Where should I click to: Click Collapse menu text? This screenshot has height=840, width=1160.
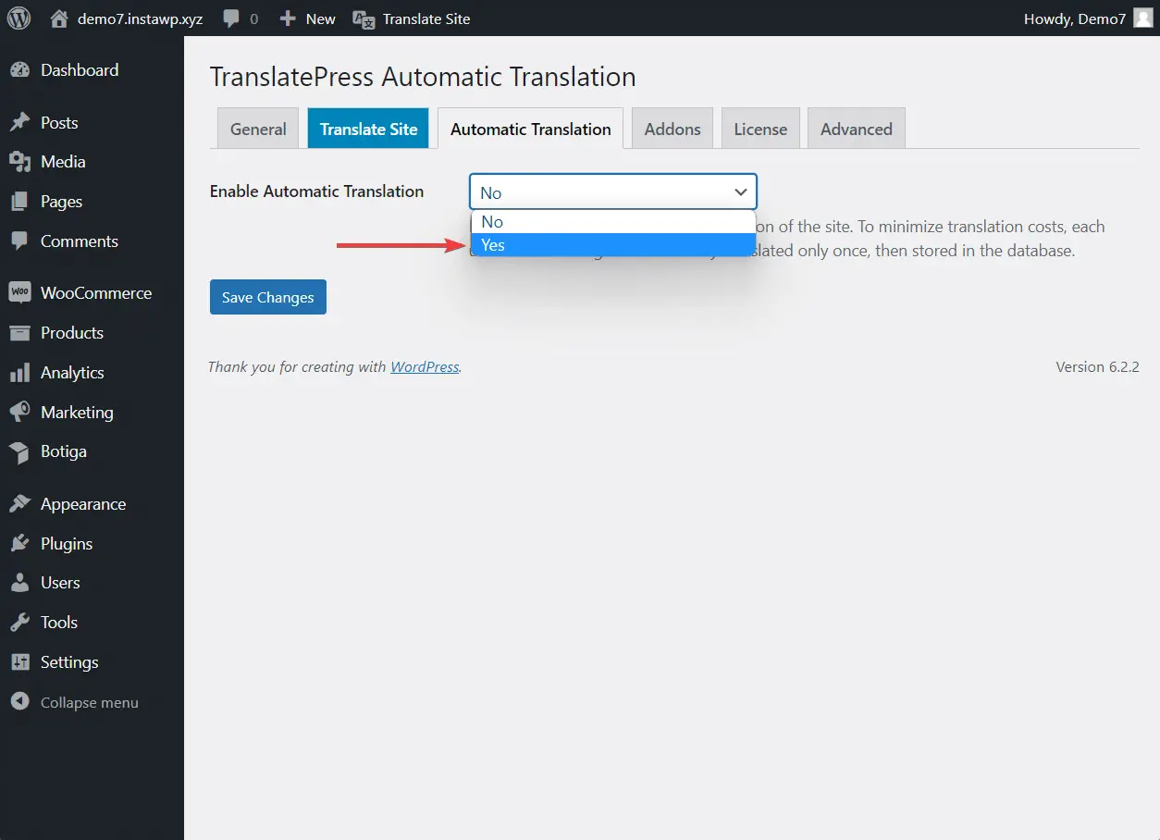pyautogui.click(x=90, y=703)
